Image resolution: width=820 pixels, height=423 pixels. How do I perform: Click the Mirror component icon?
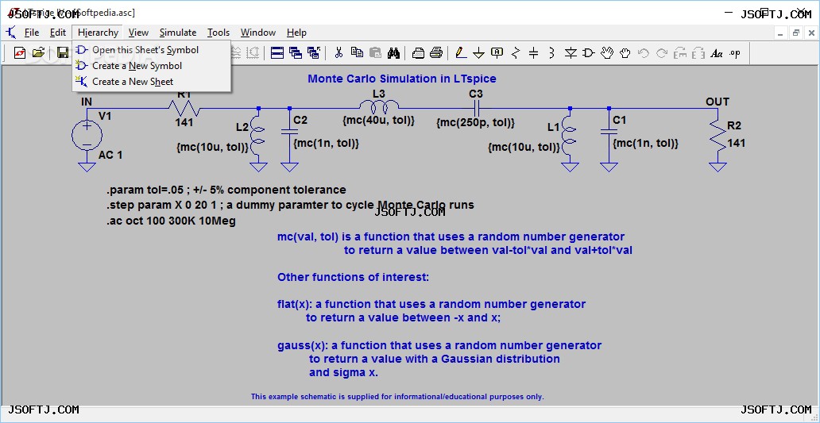[x=698, y=52]
